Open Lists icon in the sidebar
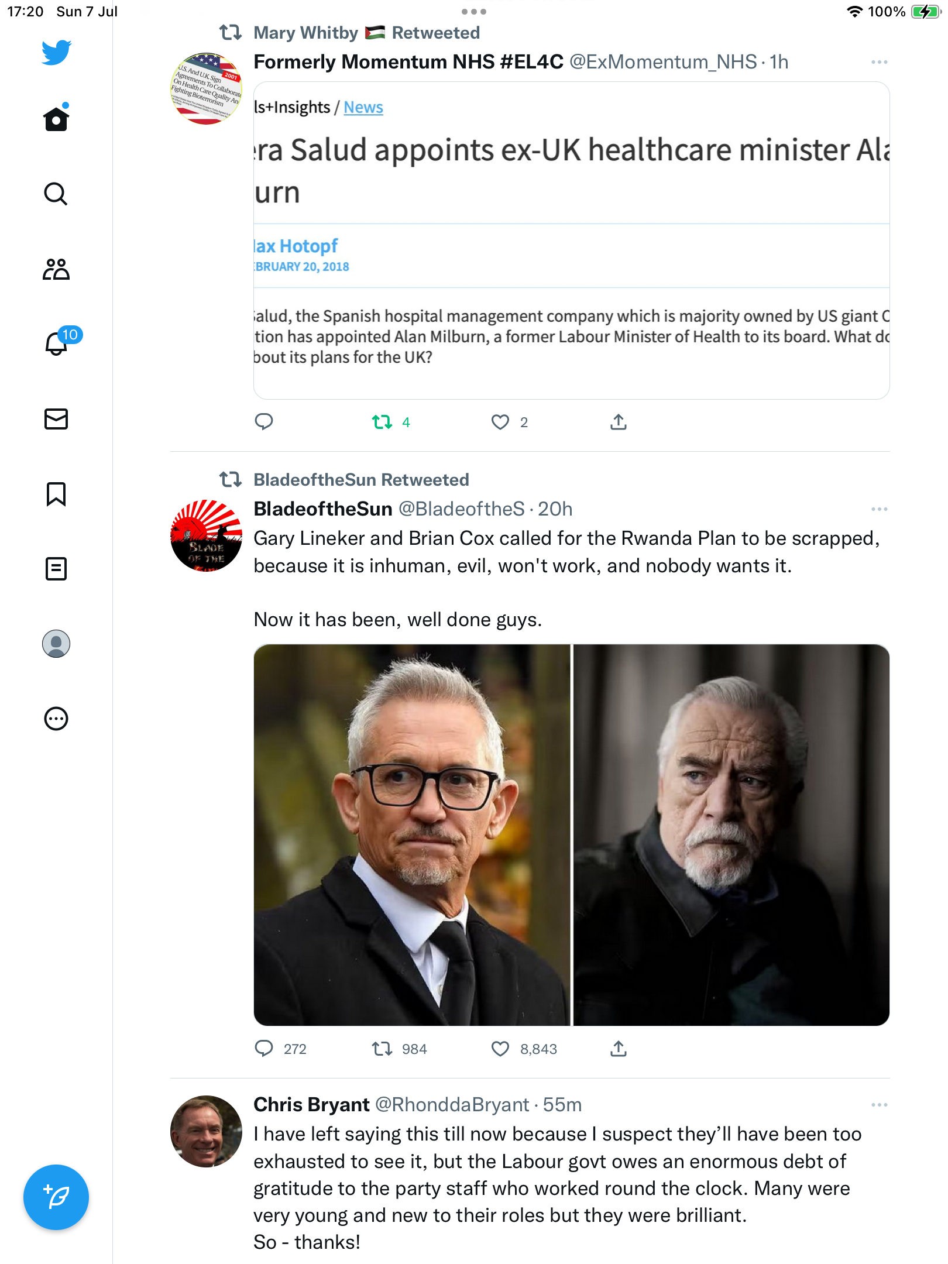The width and height of the screenshot is (948, 1264). (56, 569)
